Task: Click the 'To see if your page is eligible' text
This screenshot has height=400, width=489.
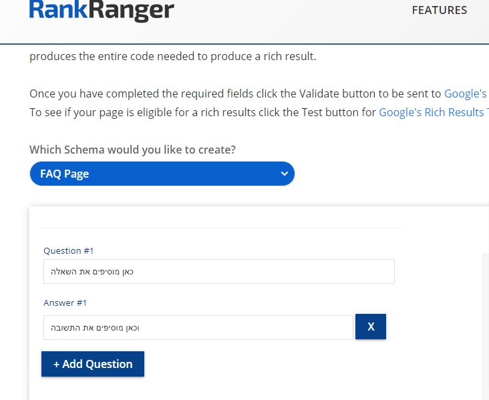Action: click(x=200, y=112)
